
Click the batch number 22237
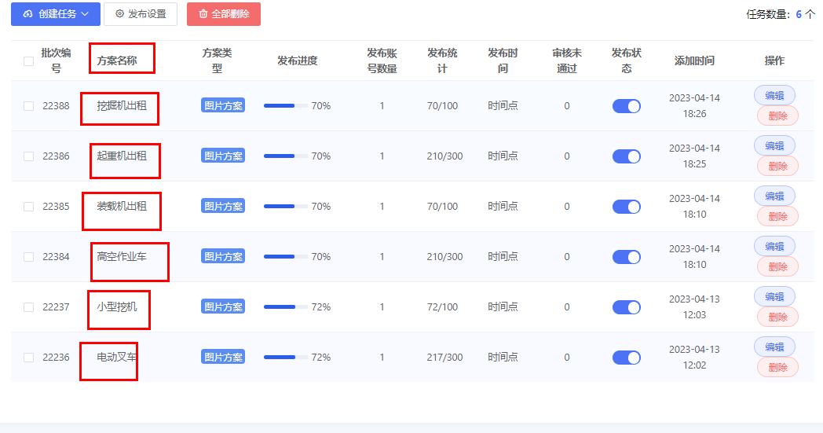coord(56,307)
